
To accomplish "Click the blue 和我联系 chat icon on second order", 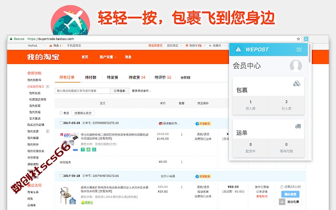I will click(197, 176).
